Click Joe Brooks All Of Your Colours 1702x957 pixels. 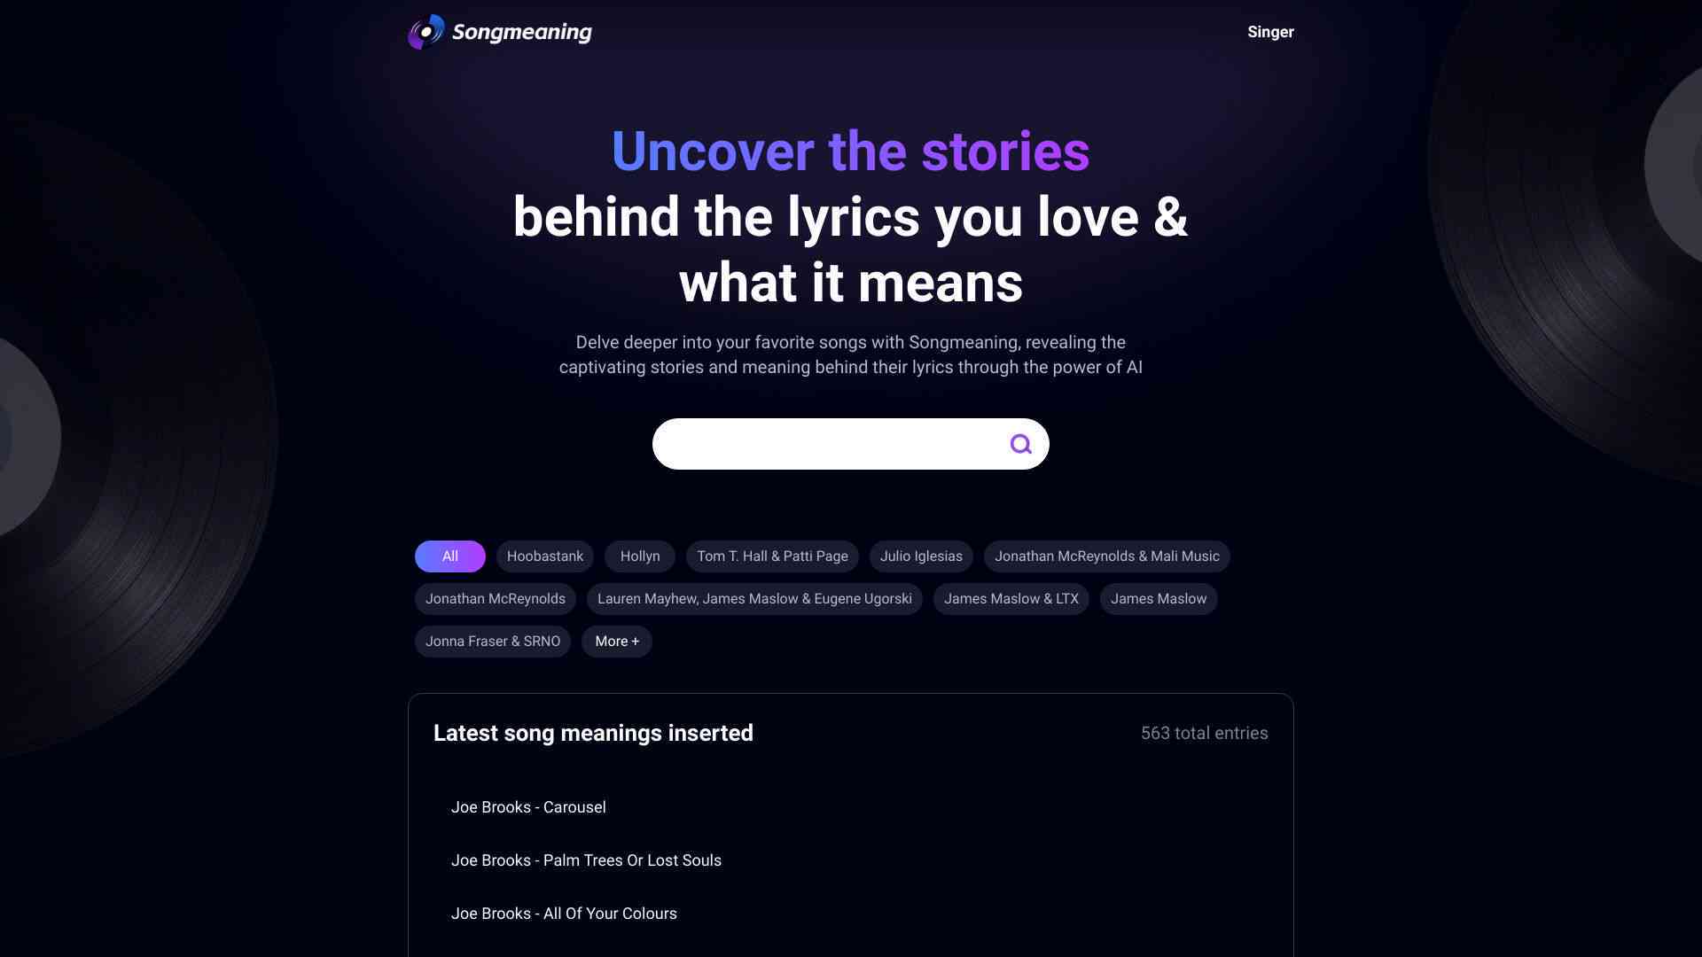coord(564,913)
